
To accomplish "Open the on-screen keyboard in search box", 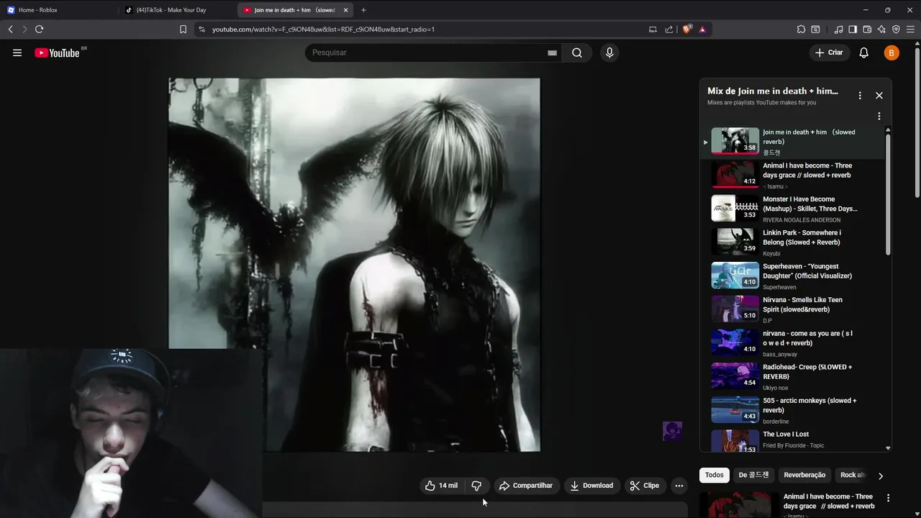I will click(553, 53).
